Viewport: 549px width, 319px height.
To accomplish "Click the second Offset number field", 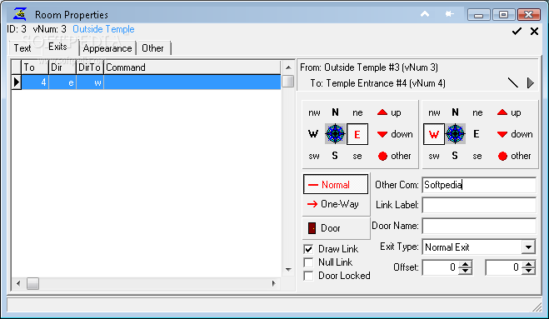I will pos(504,267).
